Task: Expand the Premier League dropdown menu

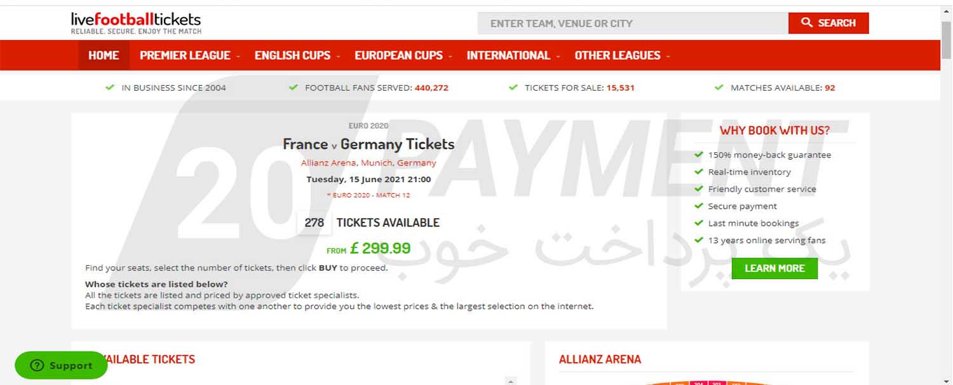Action: (x=190, y=55)
